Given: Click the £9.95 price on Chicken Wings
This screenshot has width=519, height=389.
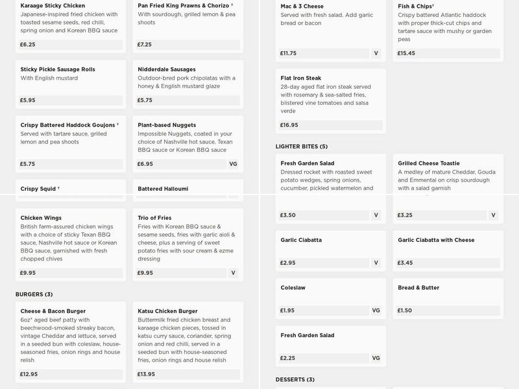Looking at the screenshot, I should pos(28,273).
